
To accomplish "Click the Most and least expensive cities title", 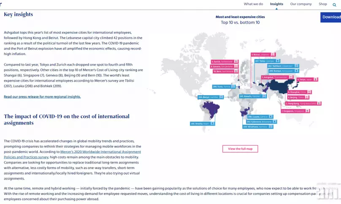I will click(240, 17).
